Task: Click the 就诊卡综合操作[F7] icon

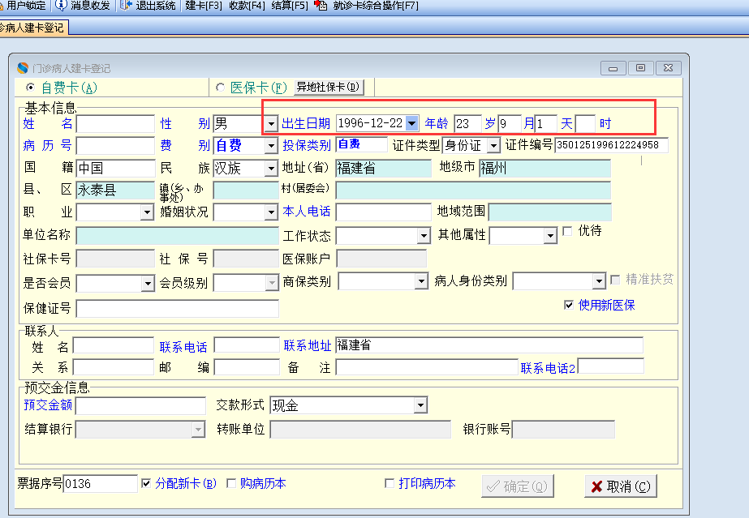Action: point(321,5)
